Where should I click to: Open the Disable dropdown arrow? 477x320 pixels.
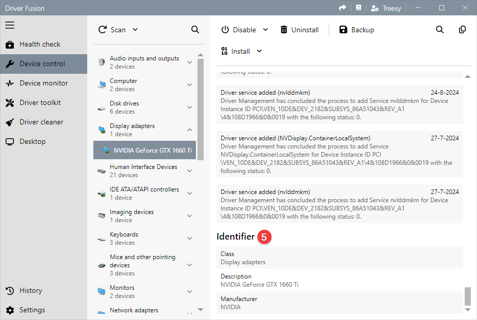266,30
